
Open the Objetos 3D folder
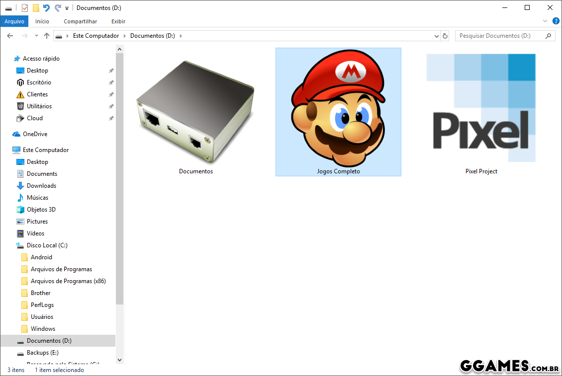tap(41, 210)
